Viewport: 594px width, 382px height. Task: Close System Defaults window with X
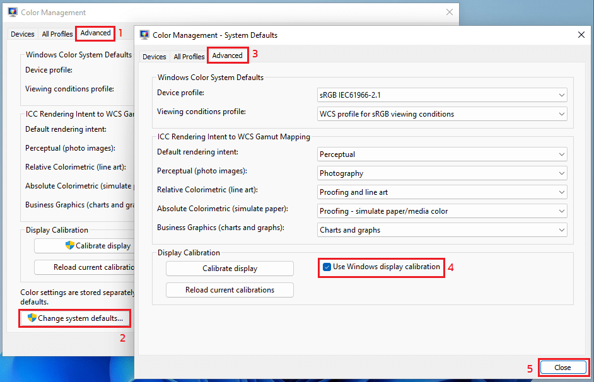pos(581,35)
